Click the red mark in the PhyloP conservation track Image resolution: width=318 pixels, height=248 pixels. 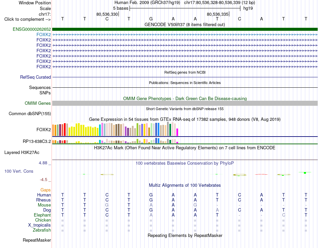click(x=261, y=174)
